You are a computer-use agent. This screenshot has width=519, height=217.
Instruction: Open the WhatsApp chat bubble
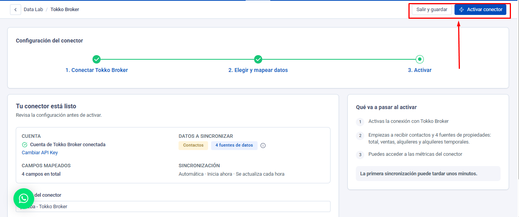pyautogui.click(x=24, y=198)
